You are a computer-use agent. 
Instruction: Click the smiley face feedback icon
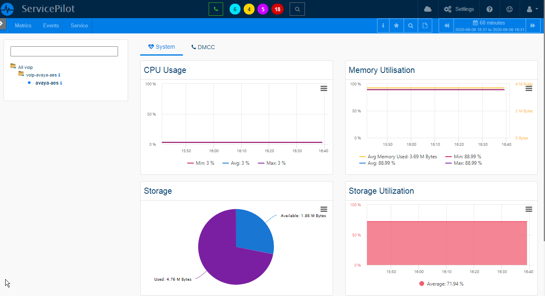(x=510, y=9)
